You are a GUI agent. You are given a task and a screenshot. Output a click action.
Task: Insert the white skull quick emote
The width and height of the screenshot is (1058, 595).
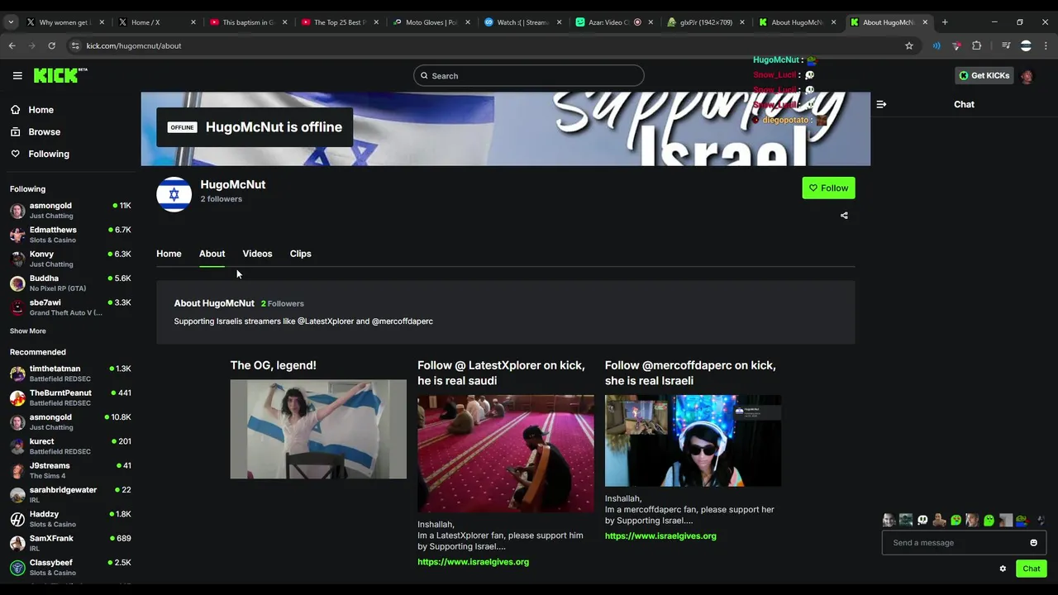click(922, 521)
